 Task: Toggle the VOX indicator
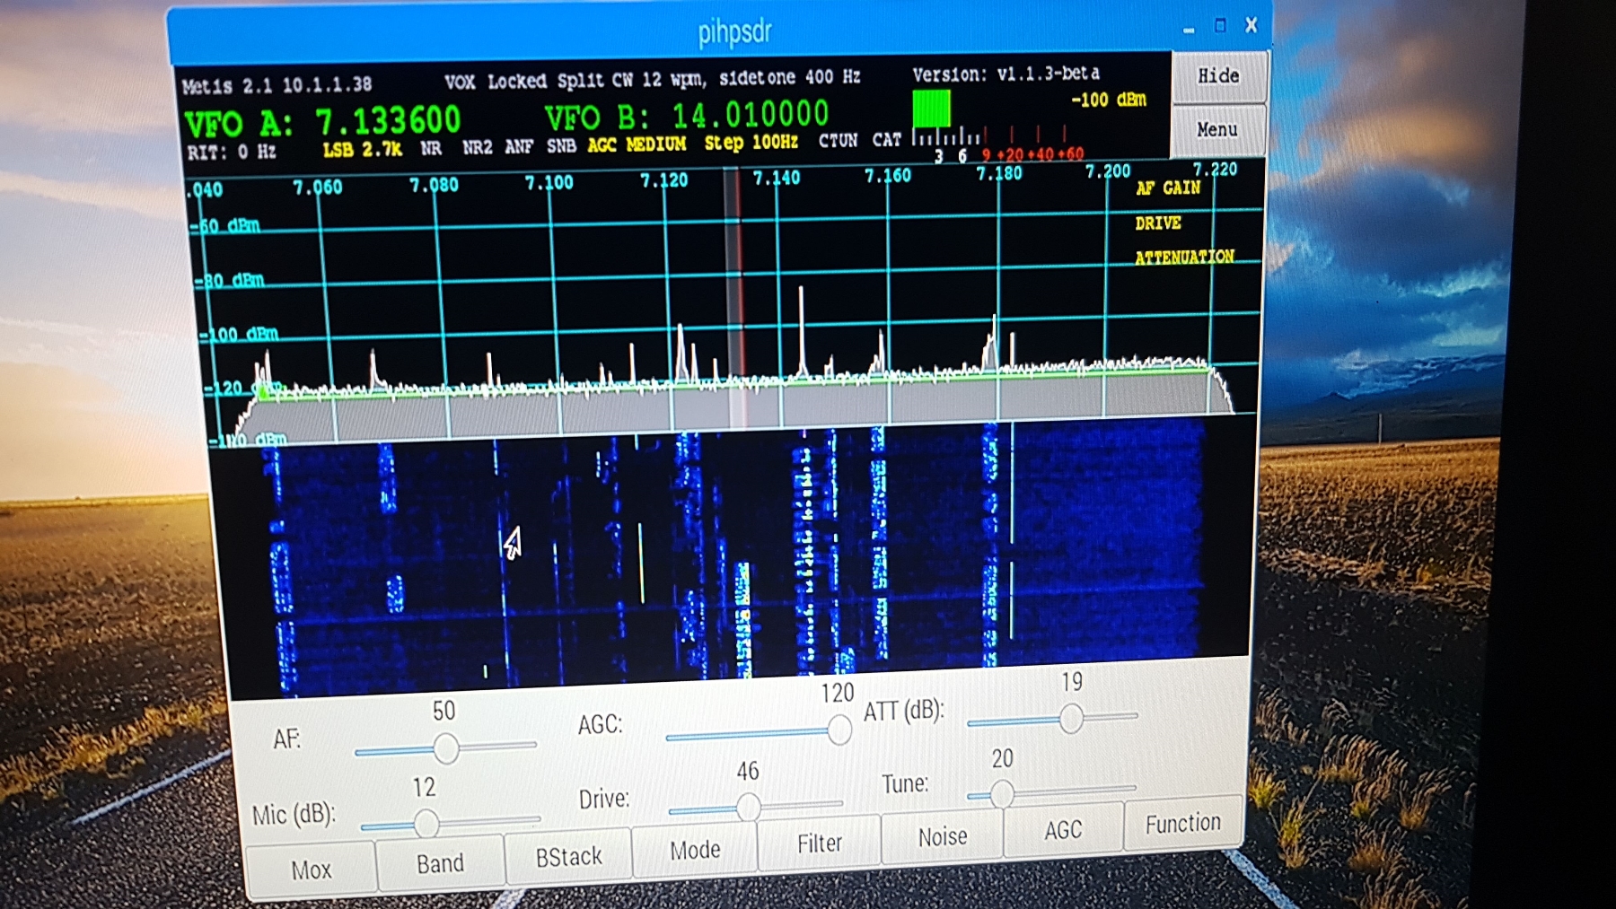pos(460,82)
